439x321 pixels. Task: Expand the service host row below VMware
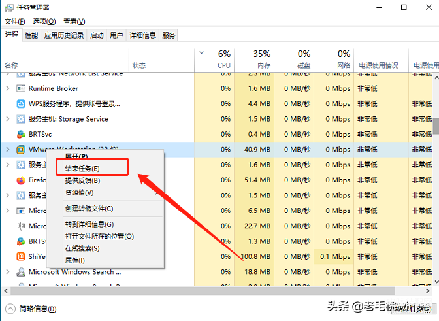coord(8,165)
